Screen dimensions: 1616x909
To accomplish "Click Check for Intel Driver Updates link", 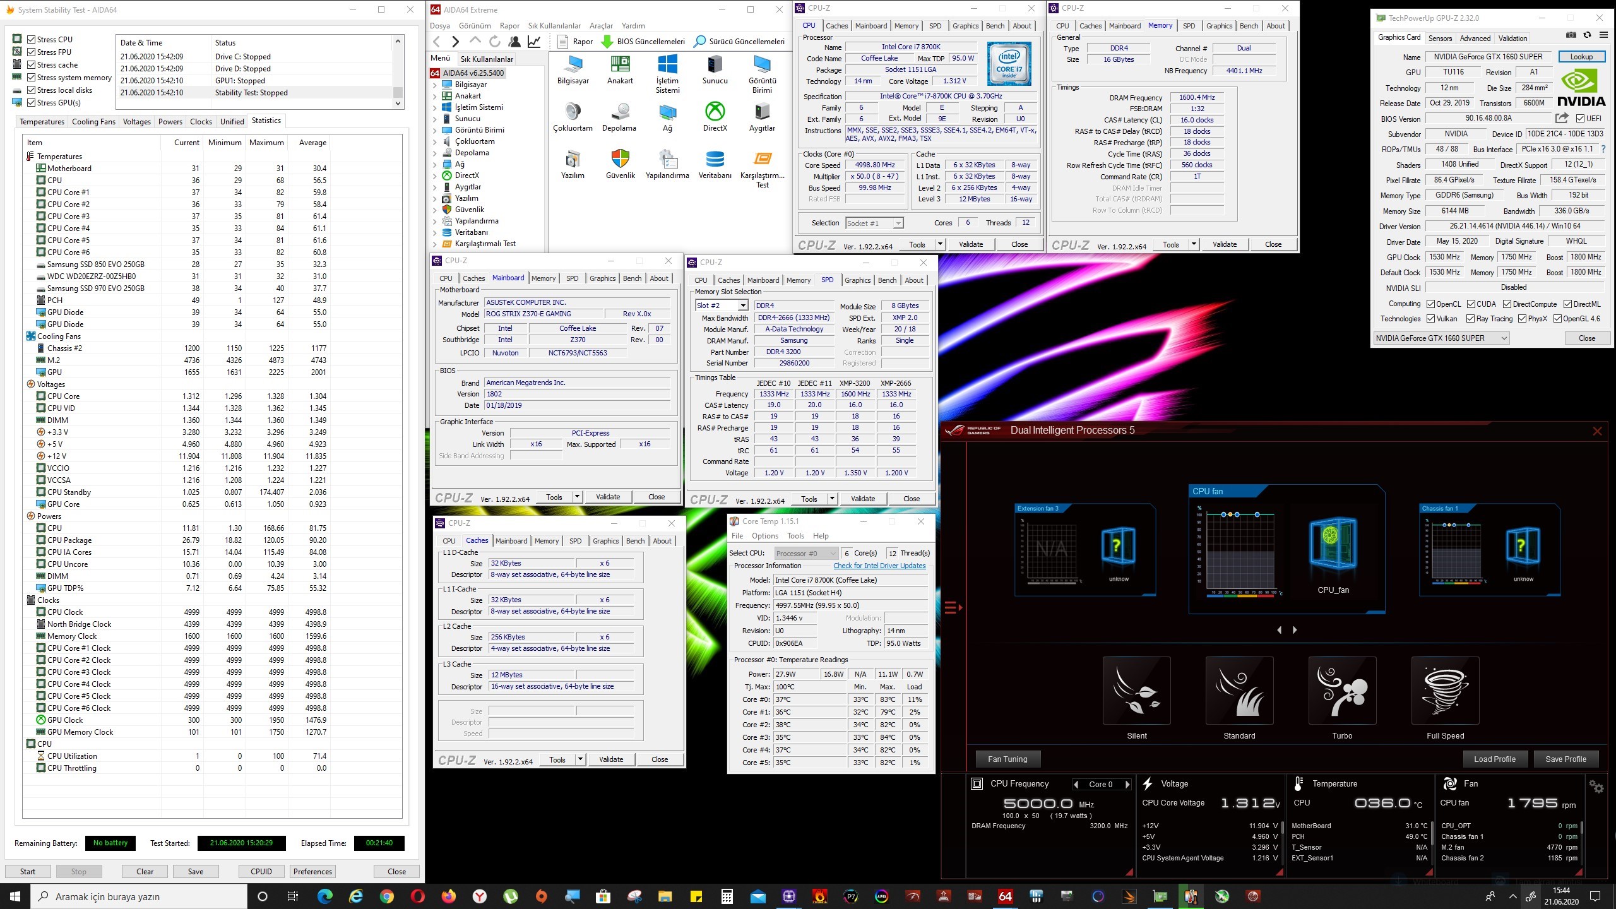I will pyautogui.click(x=879, y=566).
